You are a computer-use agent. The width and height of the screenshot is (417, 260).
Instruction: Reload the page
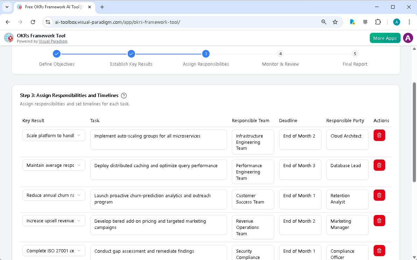point(33,22)
